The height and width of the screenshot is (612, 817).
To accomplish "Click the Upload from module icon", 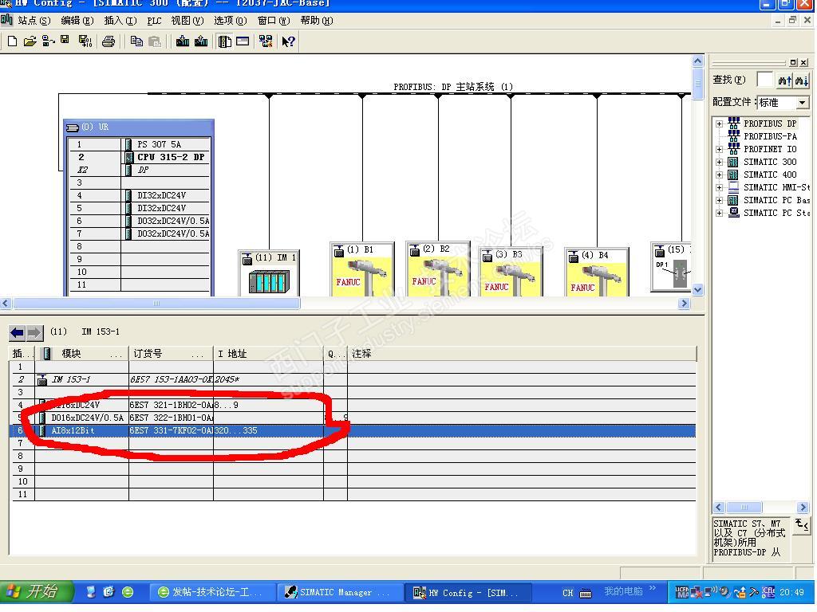I will (x=201, y=41).
